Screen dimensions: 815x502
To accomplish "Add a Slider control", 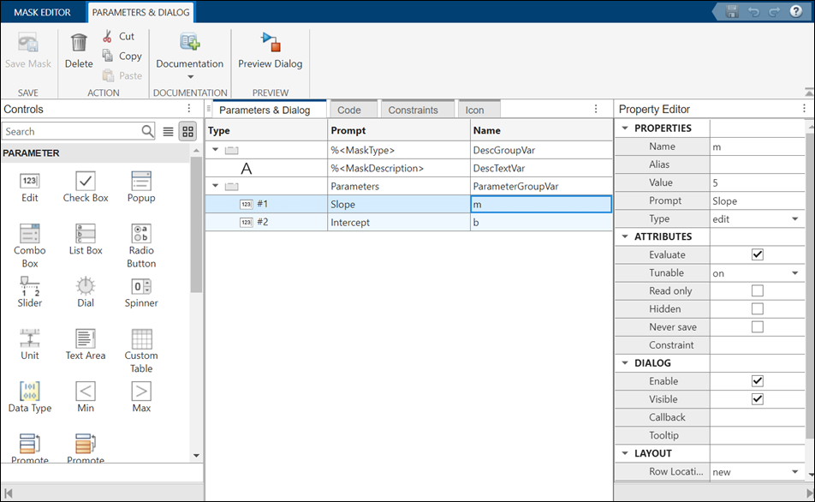I will tap(30, 292).
